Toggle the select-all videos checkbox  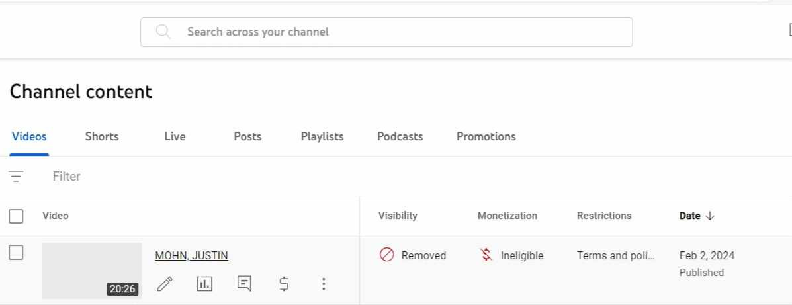pyautogui.click(x=16, y=216)
